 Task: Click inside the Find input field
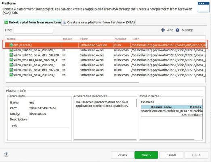pyautogui.click(x=33, y=30)
